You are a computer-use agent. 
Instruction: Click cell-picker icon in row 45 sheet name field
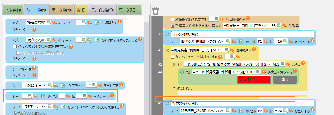[228, 110]
